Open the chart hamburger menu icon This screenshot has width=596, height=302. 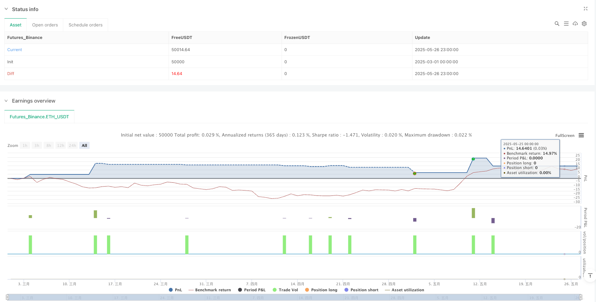click(581, 135)
